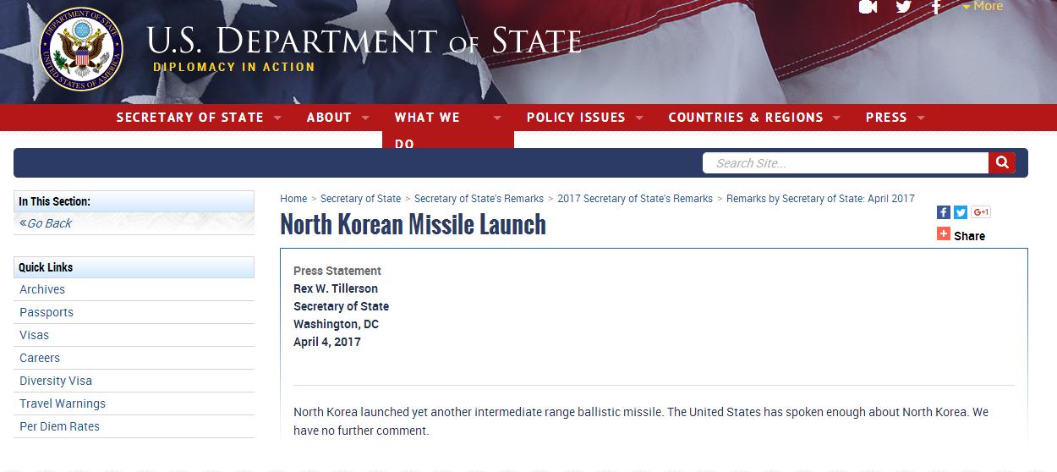Expand the Secretary of State menu
The width and height of the screenshot is (1057, 472).
199,118
